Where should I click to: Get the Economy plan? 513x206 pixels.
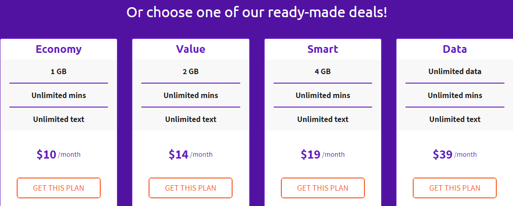(x=59, y=188)
